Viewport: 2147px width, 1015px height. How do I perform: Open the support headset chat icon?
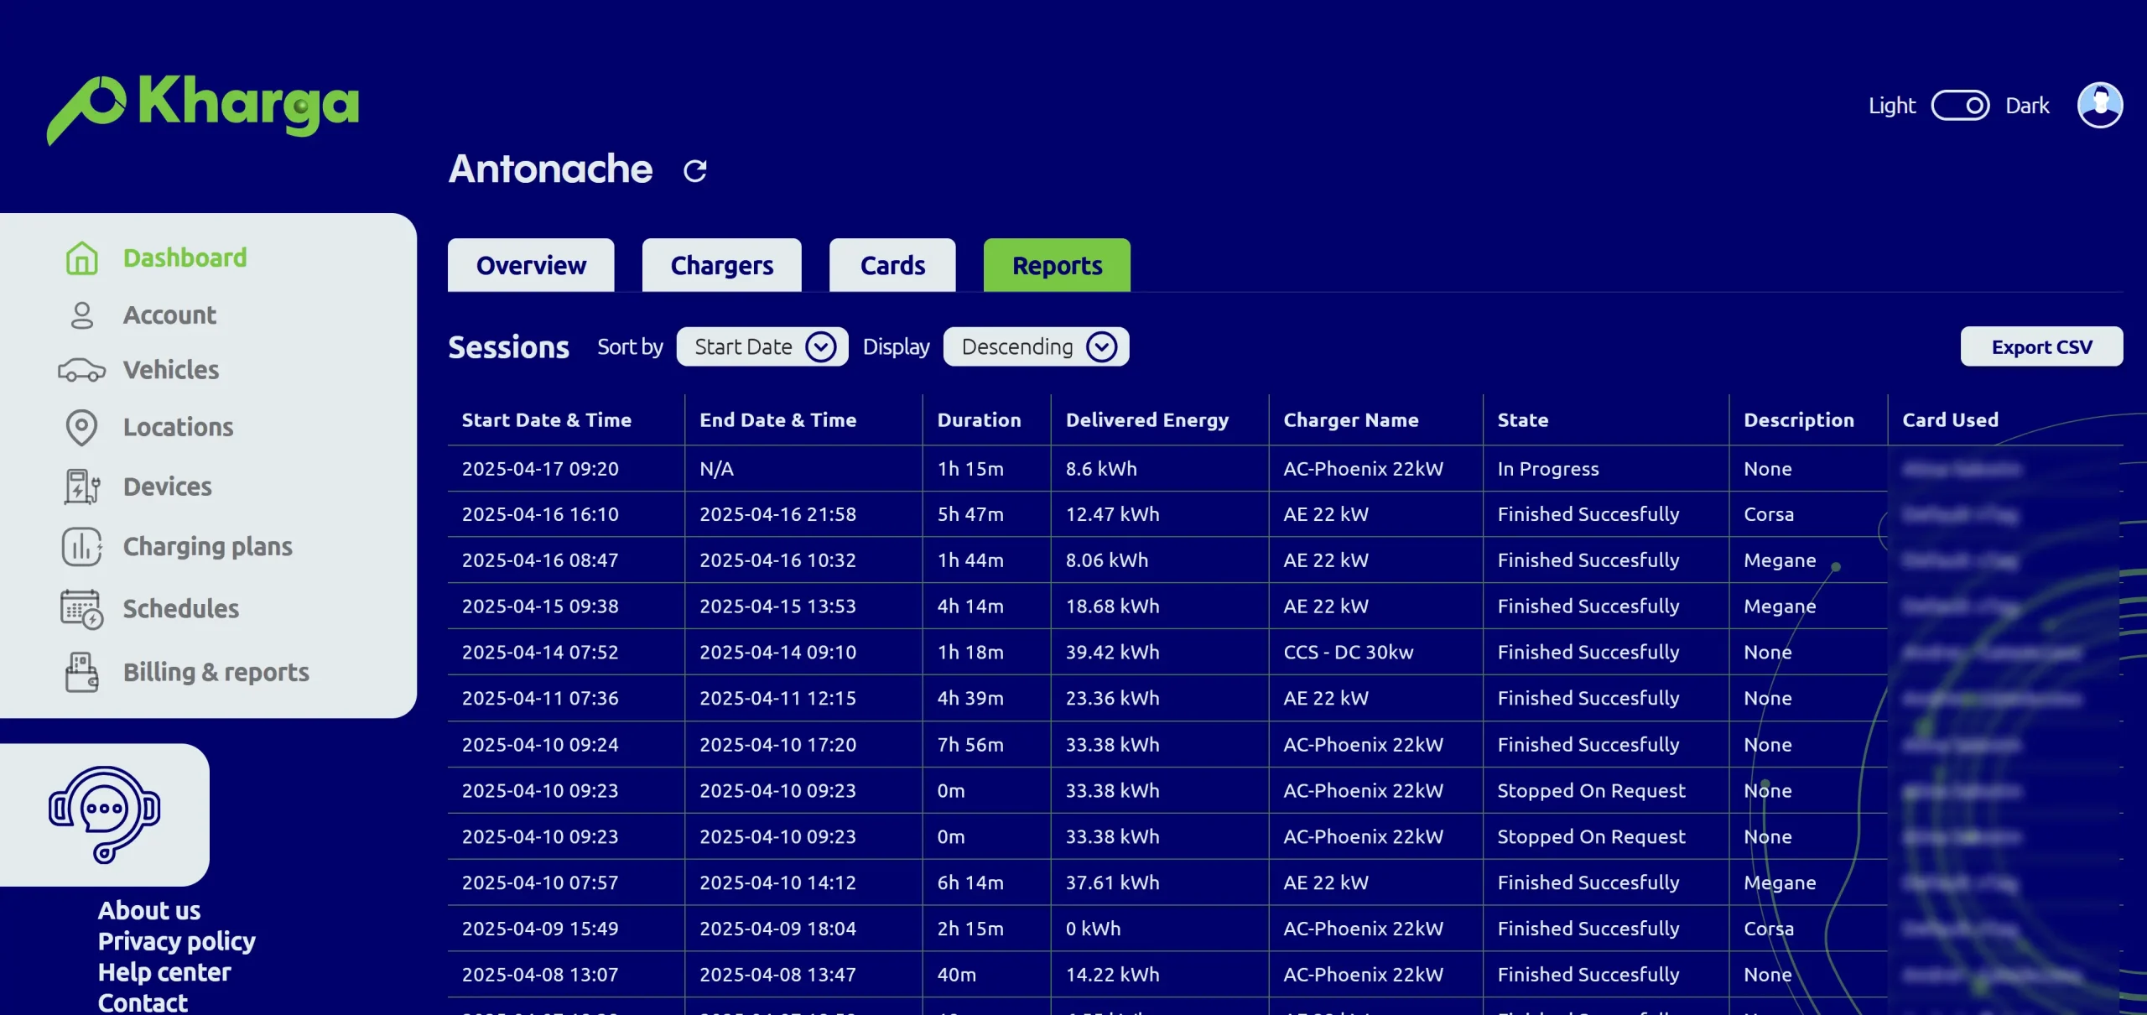[104, 814]
